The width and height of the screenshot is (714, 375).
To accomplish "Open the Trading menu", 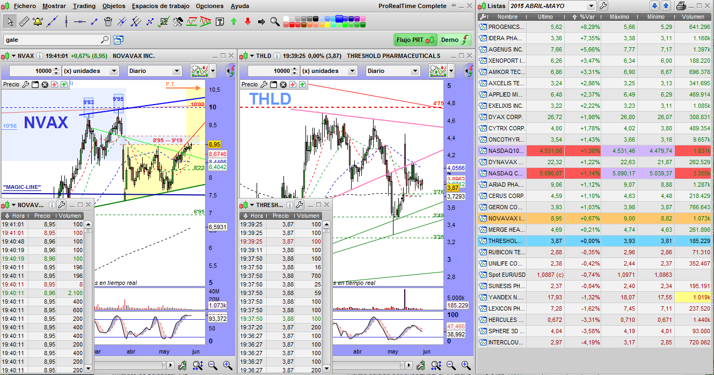I will 84,6.
